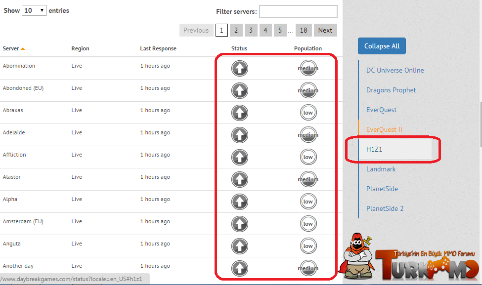Click the Affliction server name
Screen dimensions: 482x285
(14, 155)
